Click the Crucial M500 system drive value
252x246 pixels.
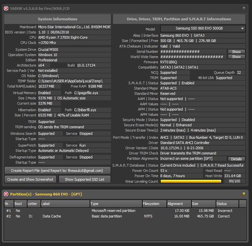[48, 49]
